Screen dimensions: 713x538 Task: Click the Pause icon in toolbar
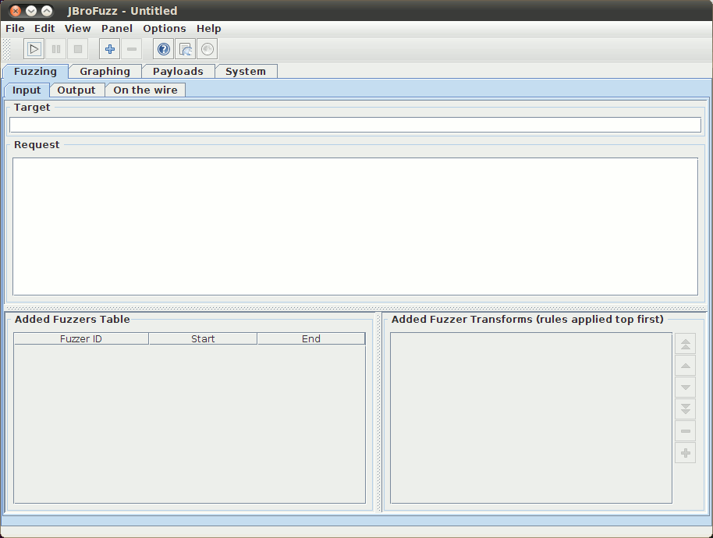56,49
